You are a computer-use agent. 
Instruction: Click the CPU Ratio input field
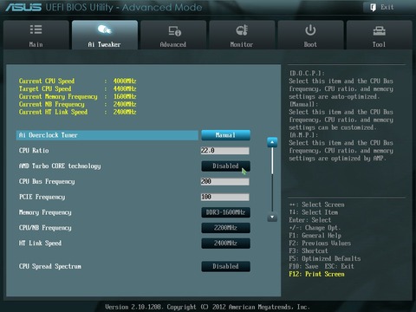click(x=224, y=151)
